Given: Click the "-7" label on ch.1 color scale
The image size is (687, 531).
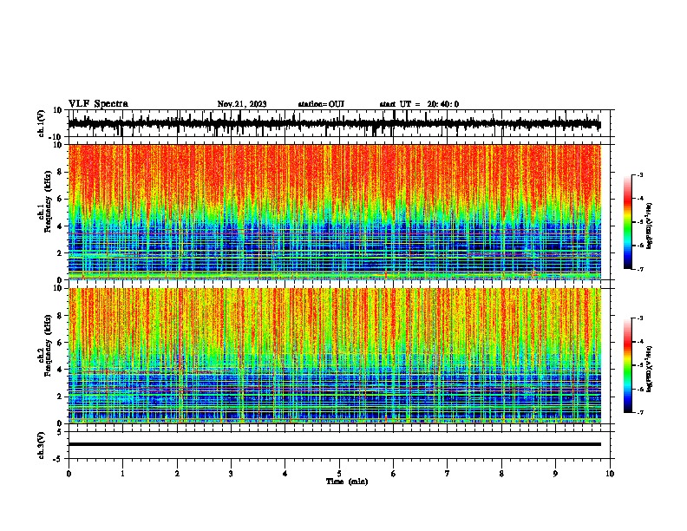Looking at the screenshot, I should coord(640,269).
